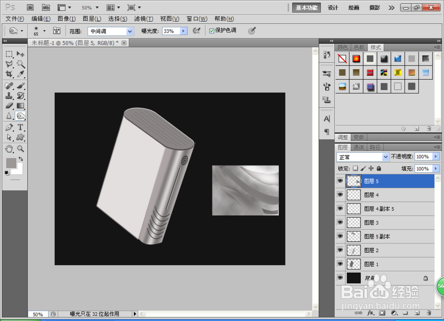Image resolution: width=444 pixels, height=321 pixels.
Task: Switch to the 色板 tab
Action: [359, 47]
